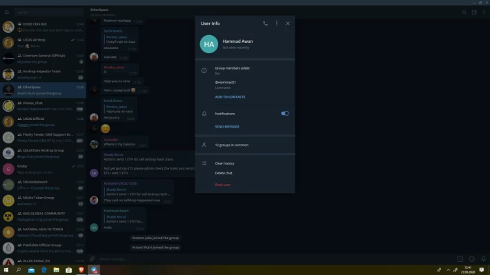Open the hamburger main menu
490x275 pixels.
(7, 12)
